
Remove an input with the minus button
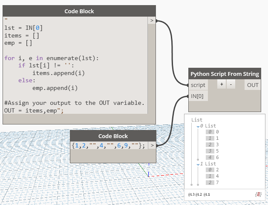(231, 84)
